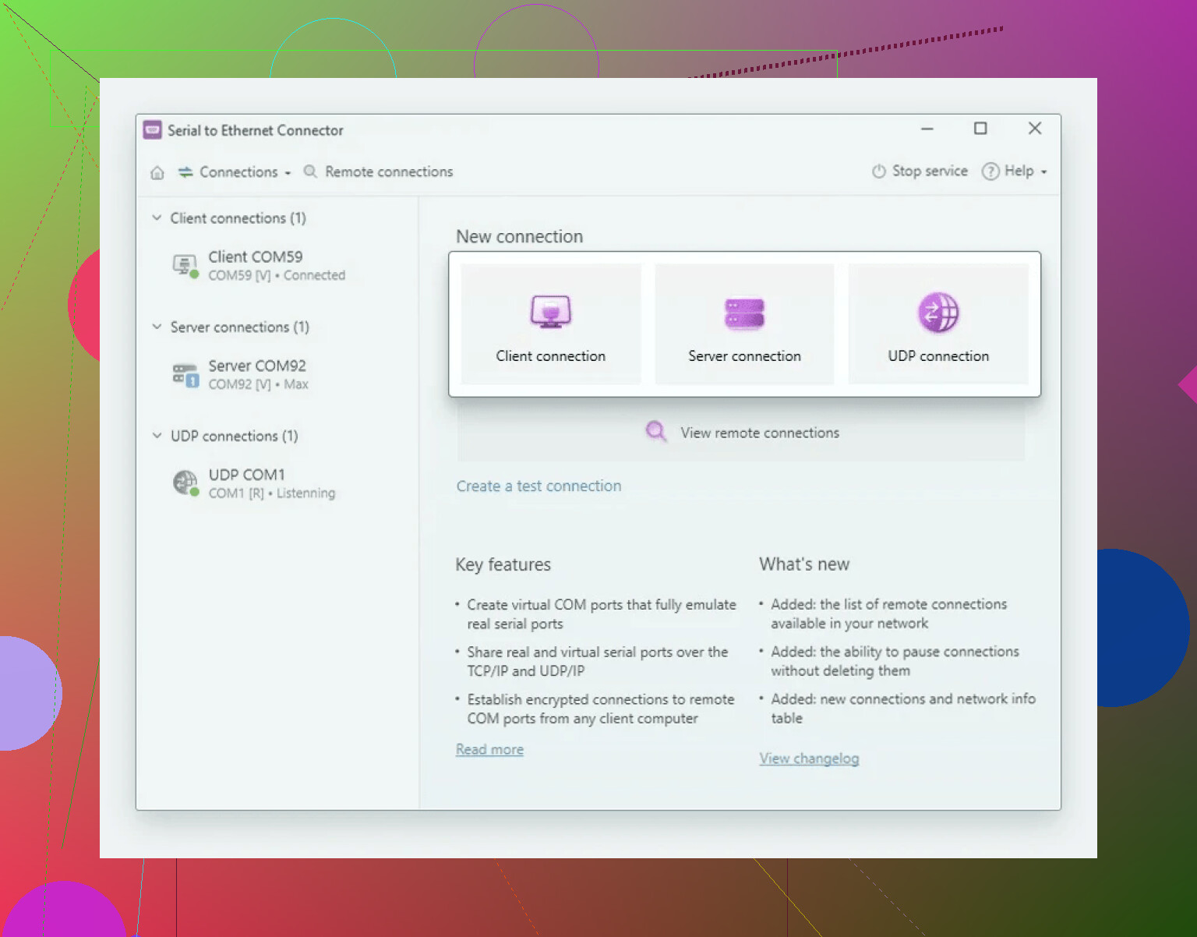Click 'Establish encrypted connections' feature text
The image size is (1197, 937).
click(601, 709)
